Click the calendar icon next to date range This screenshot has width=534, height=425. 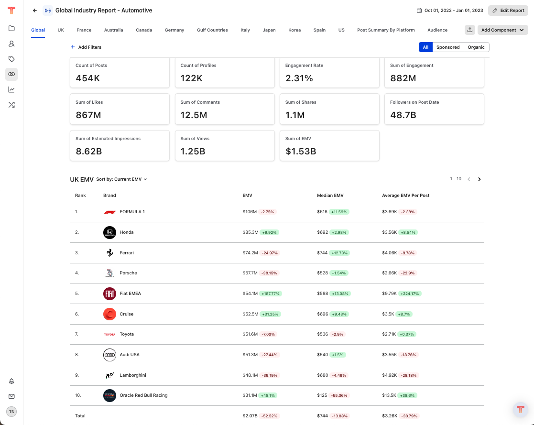pyautogui.click(x=419, y=11)
